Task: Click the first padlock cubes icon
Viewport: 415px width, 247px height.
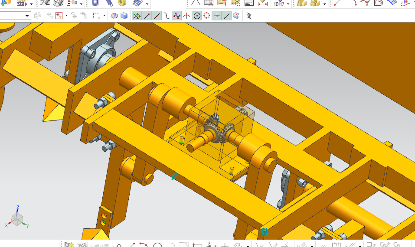Action: (x=302, y=3)
